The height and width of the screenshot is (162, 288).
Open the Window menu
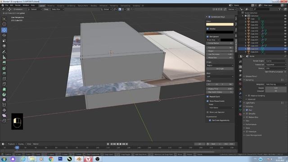pos(26,5)
